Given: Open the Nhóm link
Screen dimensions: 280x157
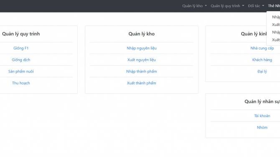Looking at the screenshot, I should click(x=262, y=127).
